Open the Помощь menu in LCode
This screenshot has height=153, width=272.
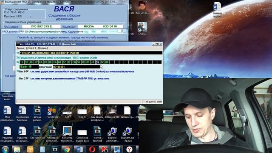(x=42, y=48)
